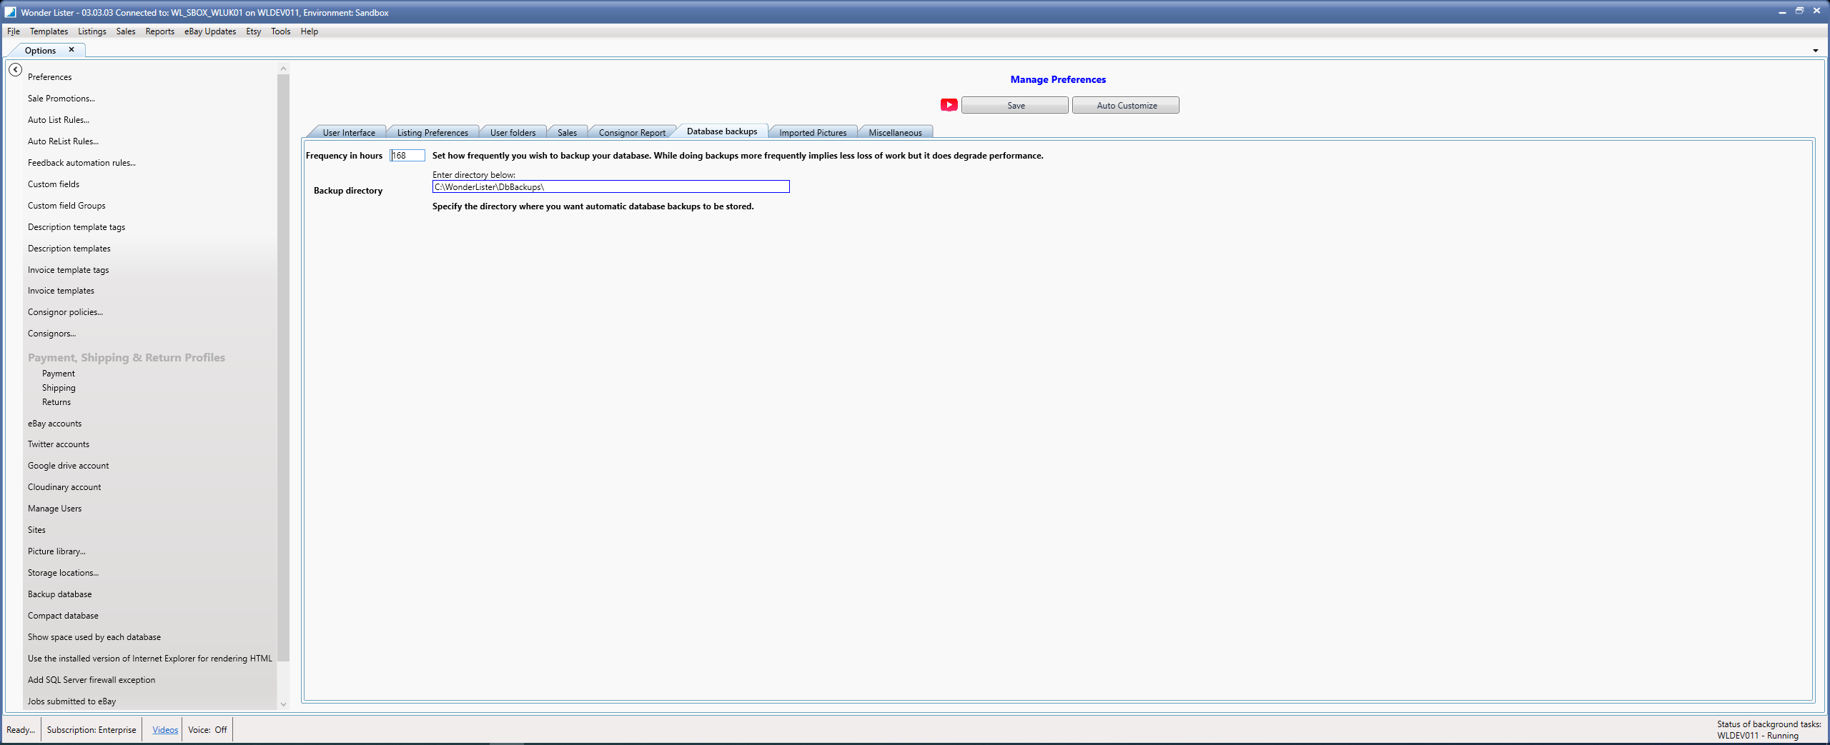This screenshot has width=1830, height=745.
Task: Open Auto ReList Rules
Action: 63,141
